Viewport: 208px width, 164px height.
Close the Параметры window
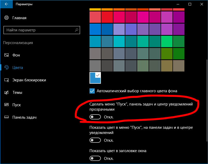pos(202,4)
